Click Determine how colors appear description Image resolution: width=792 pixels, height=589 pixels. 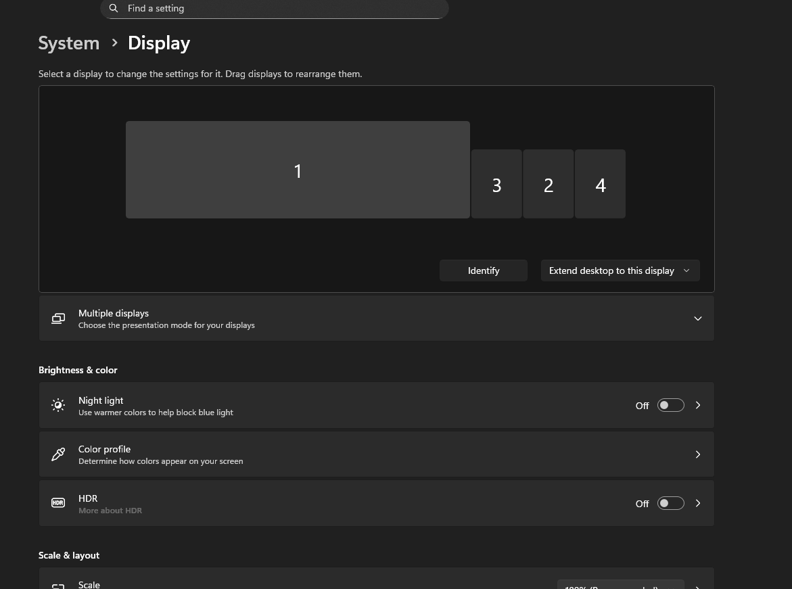pyautogui.click(x=160, y=461)
